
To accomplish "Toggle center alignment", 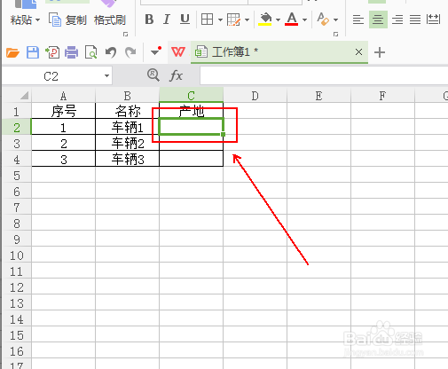I will (378, 20).
